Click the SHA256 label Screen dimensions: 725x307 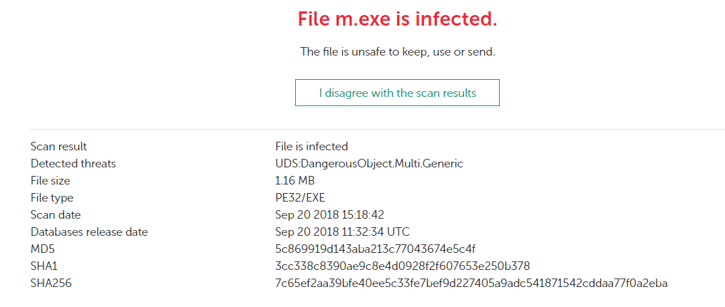(51, 283)
